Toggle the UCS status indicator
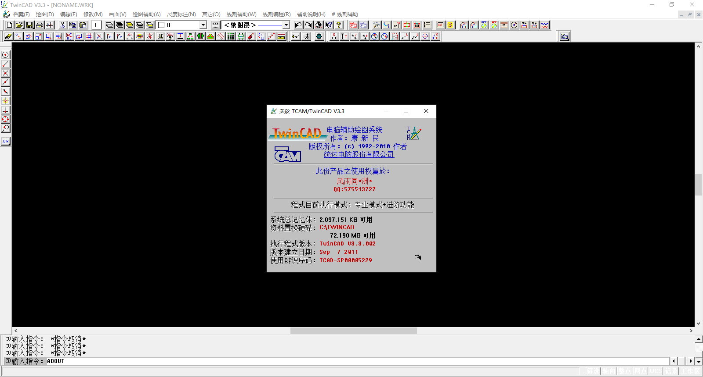 [656, 371]
